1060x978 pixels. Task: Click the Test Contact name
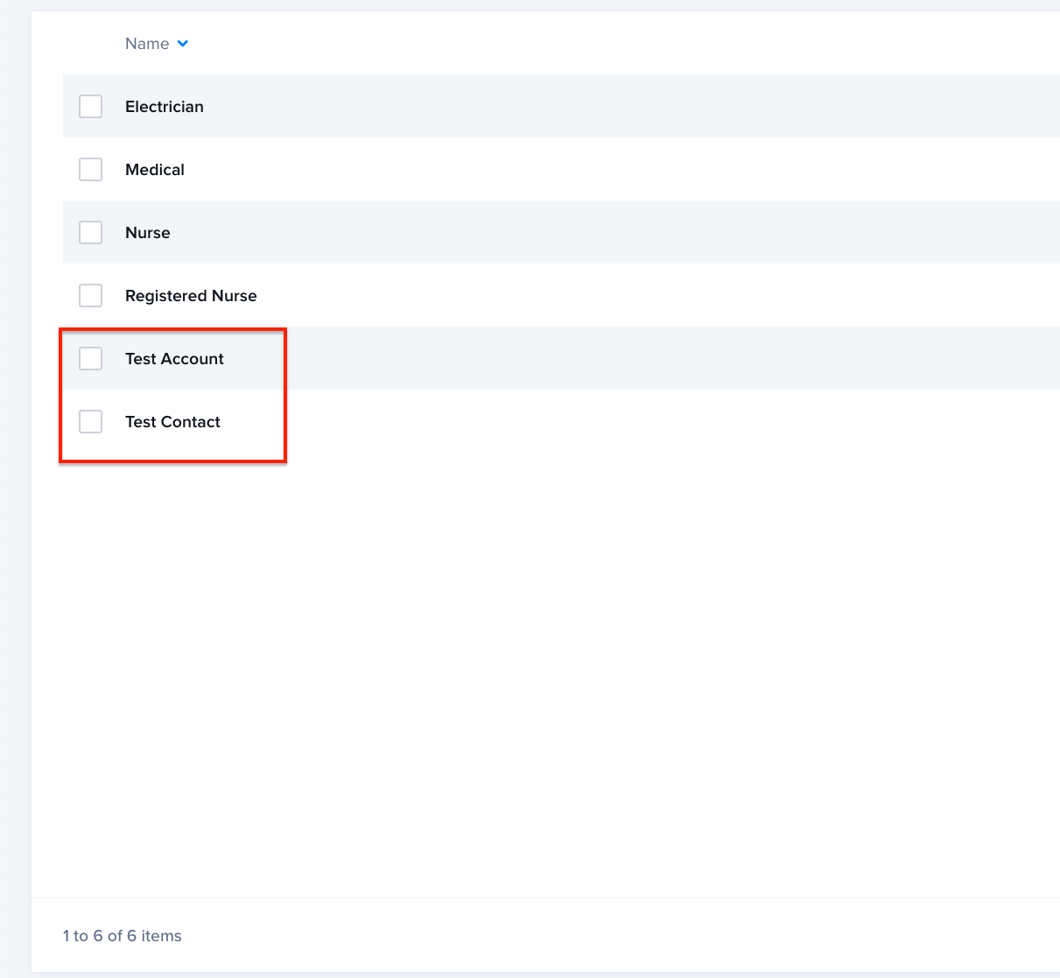[x=172, y=422]
